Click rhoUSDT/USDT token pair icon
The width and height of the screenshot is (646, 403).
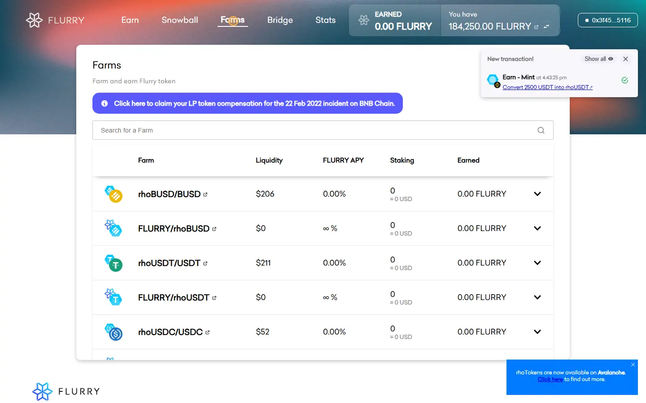(x=113, y=263)
